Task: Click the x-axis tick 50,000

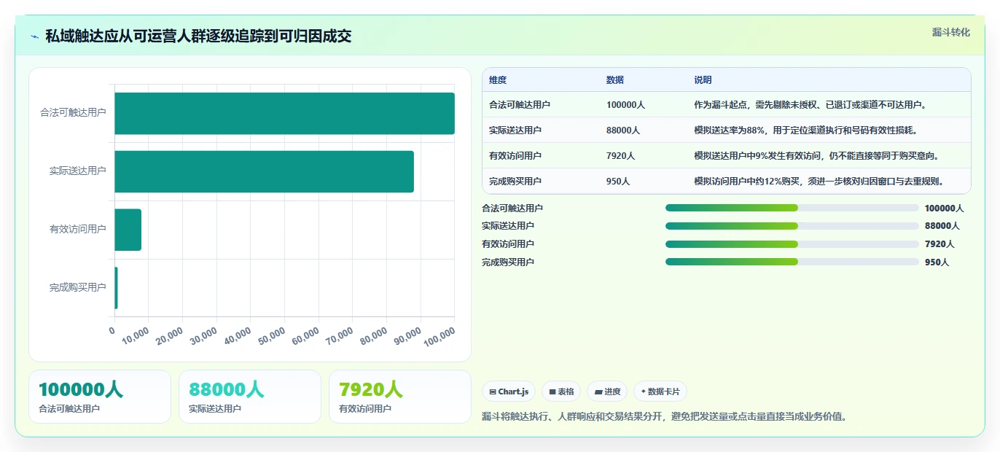Action: (x=272, y=336)
